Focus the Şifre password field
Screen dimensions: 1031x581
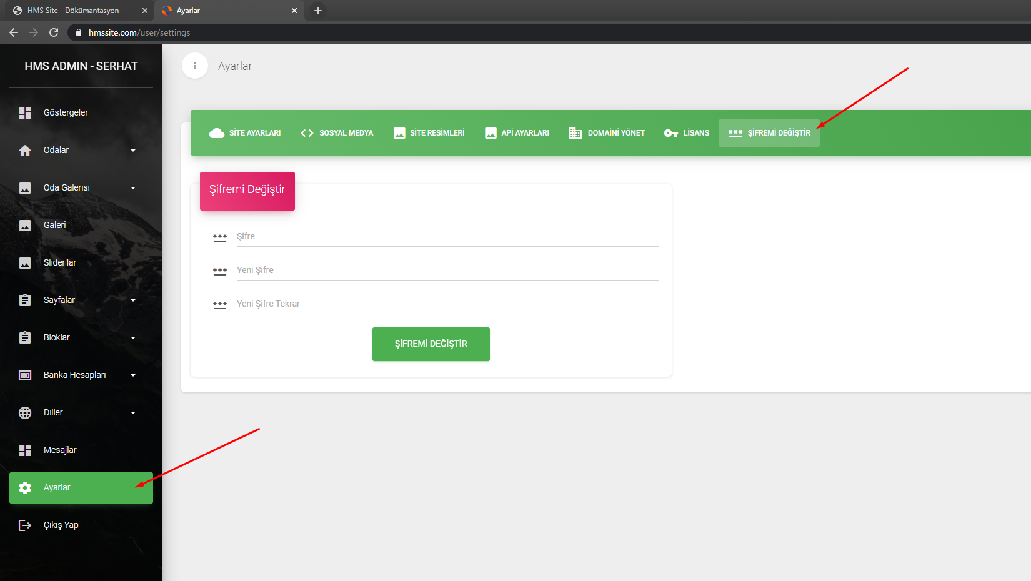coord(447,236)
